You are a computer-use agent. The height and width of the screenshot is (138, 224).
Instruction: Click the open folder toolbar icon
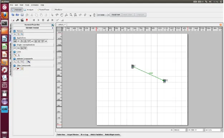[x=18, y=15]
